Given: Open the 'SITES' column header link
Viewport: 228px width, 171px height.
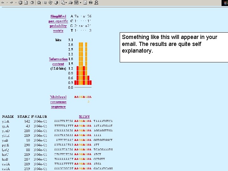Looking at the screenshot, I should [84, 117].
